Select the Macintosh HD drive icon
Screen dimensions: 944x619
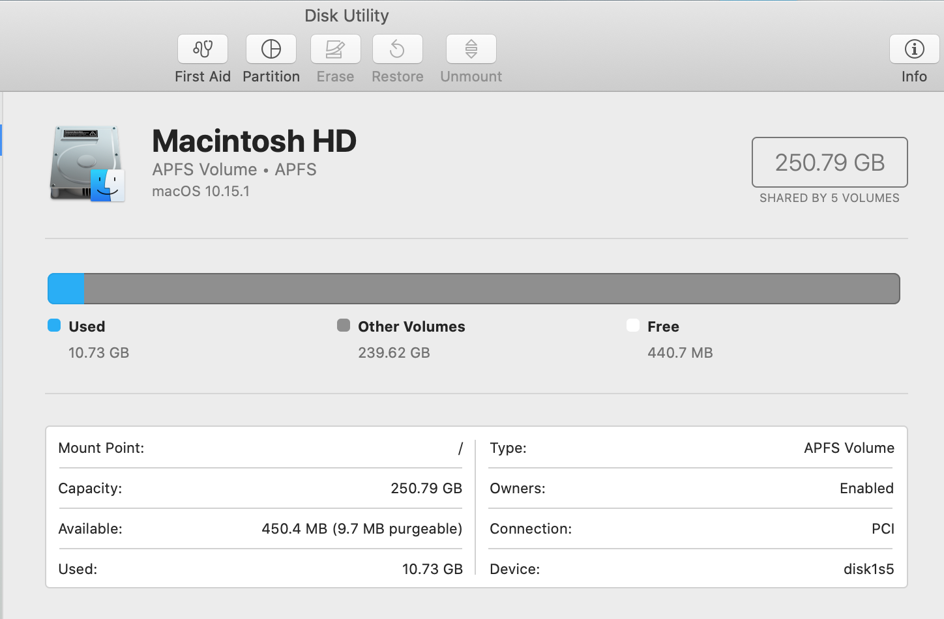(x=87, y=164)
